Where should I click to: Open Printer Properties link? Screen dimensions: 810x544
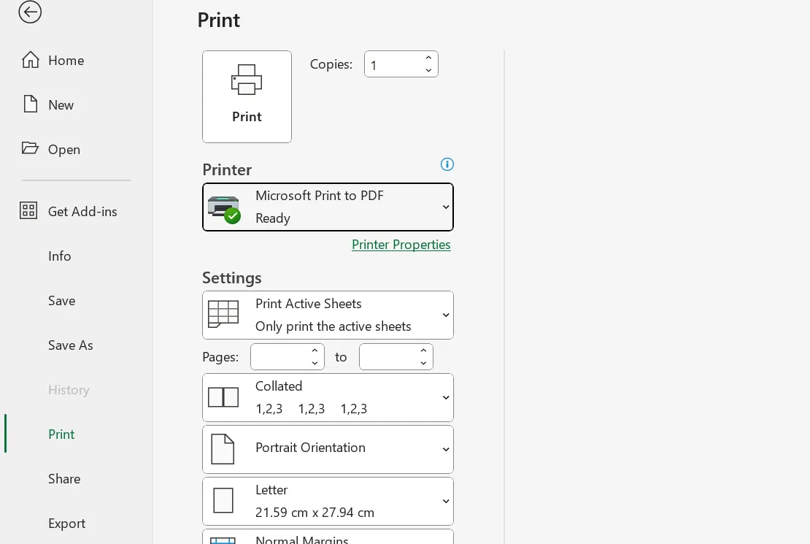pos(401,244)
